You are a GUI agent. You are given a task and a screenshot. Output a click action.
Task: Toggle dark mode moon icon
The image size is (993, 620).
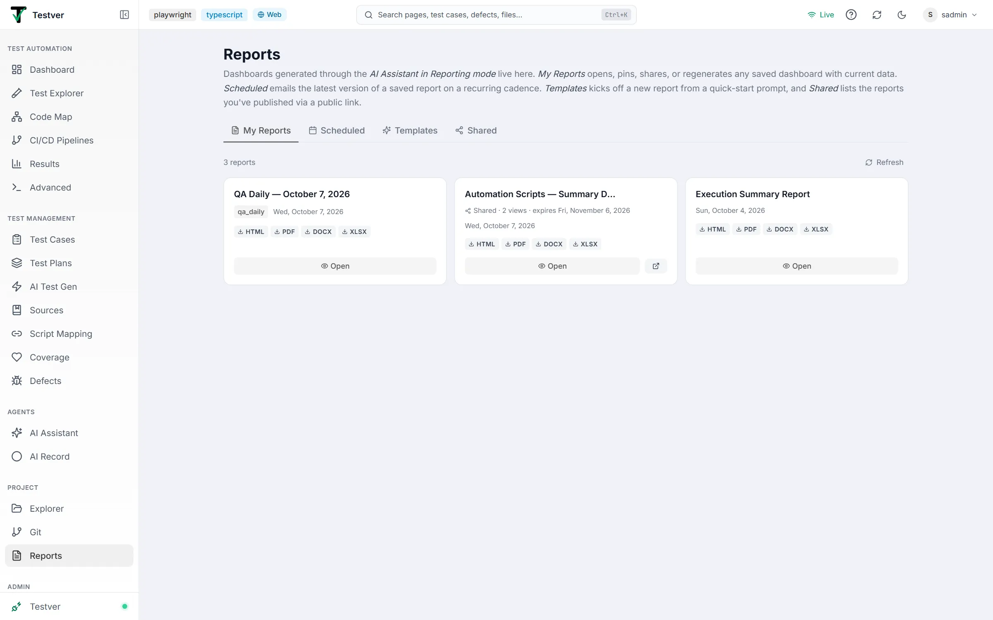(902, 15)
